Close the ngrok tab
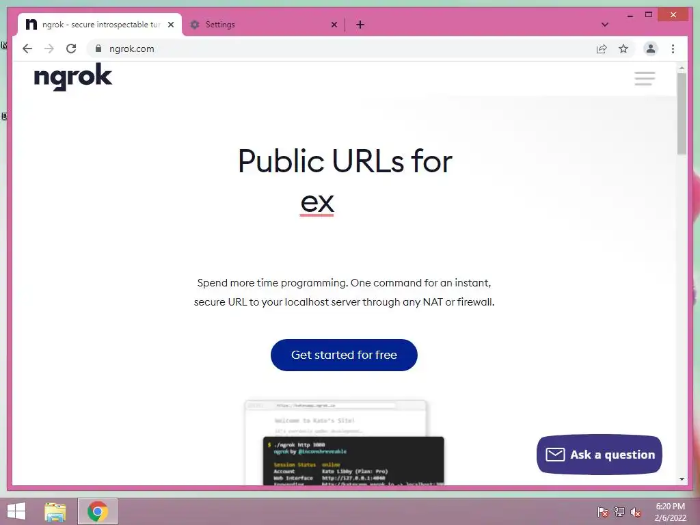Screen dimensions: 700x525 (x=170, y=25)
